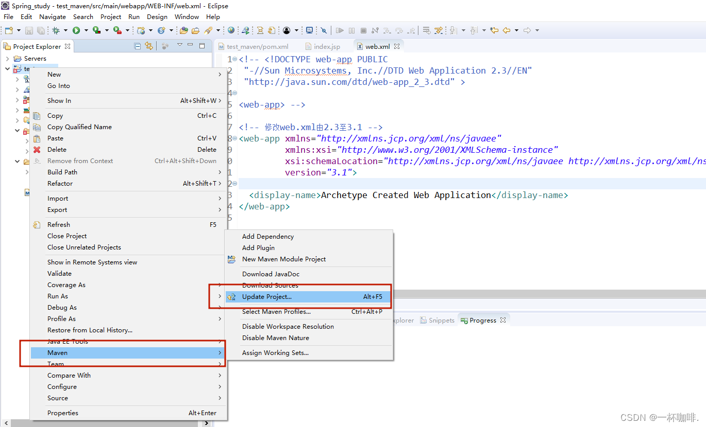Close the web.xml editor tab
Screen dimensions: 706x427
[397, 46]
